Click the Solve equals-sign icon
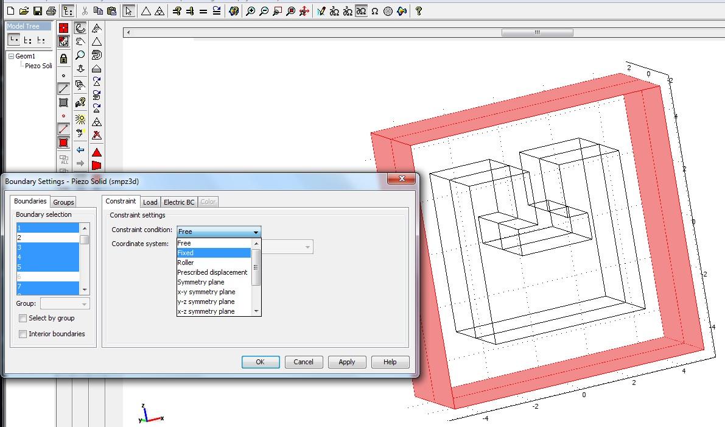The image size is (725, 427). tap(203, 11)
